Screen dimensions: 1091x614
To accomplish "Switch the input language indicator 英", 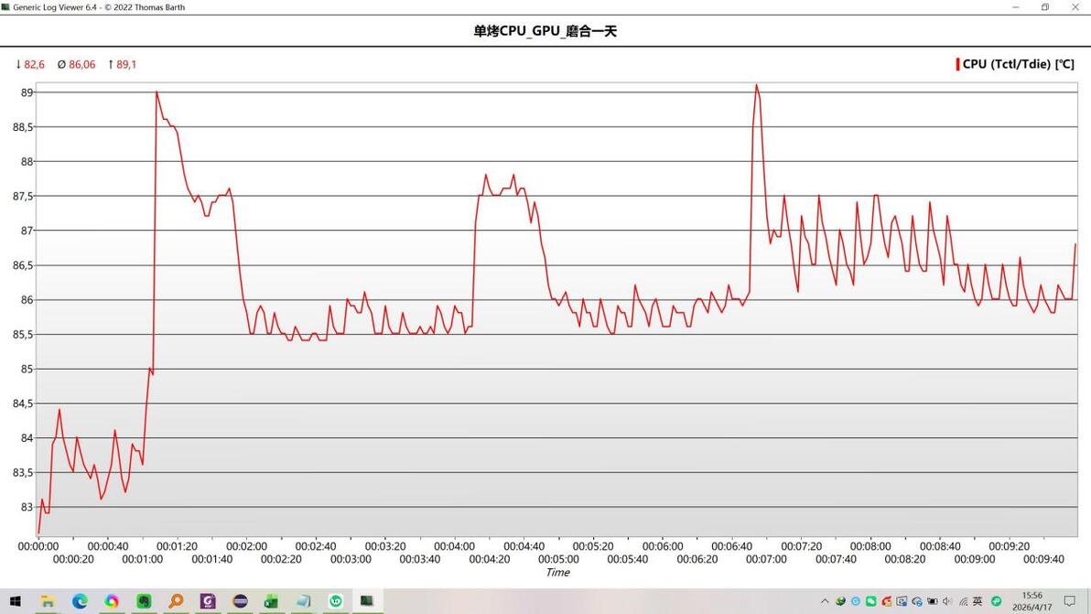I will 978,601.
